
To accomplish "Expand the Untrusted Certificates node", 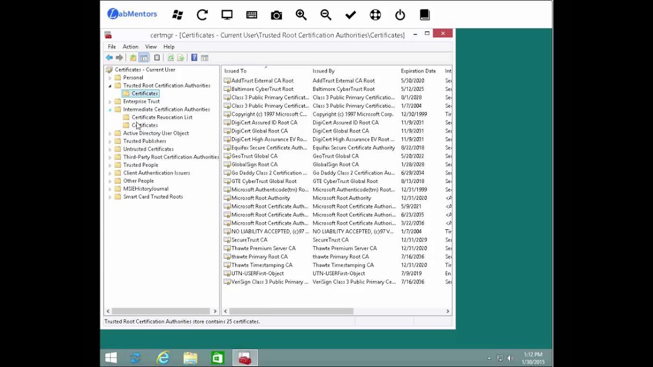I will point(110,149).
